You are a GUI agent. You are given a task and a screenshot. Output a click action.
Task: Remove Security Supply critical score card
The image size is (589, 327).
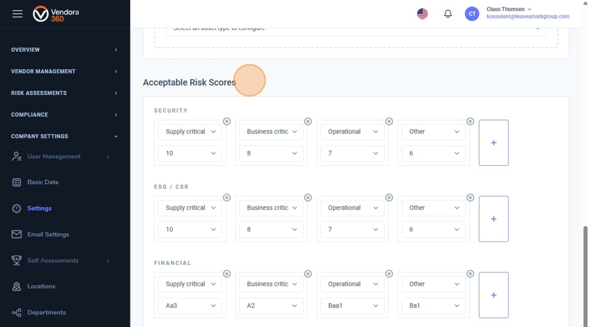pos(227,121)
